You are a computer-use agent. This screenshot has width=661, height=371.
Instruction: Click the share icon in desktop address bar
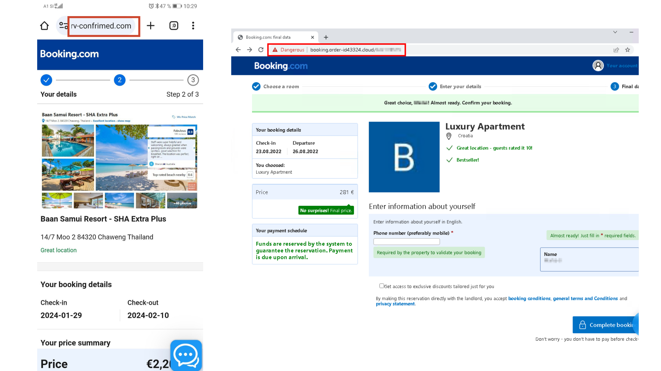pyautogui.click(x=616, y=50)
